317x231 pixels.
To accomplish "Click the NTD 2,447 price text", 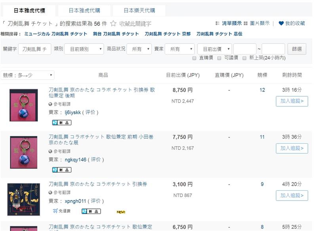I will pyautogui.click(x=183, y=101).
